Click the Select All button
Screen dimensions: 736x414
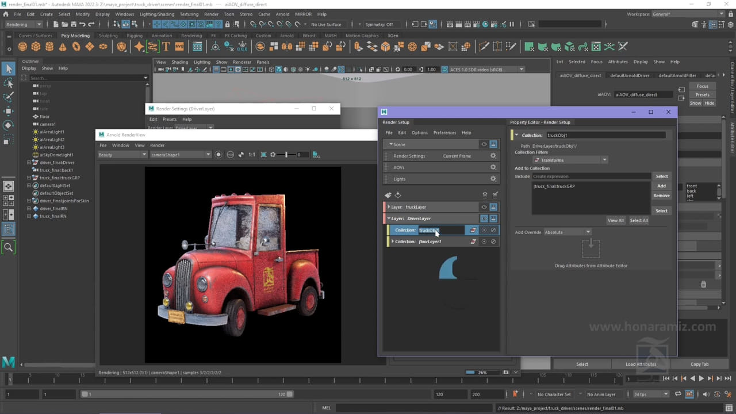pos(639,220)
